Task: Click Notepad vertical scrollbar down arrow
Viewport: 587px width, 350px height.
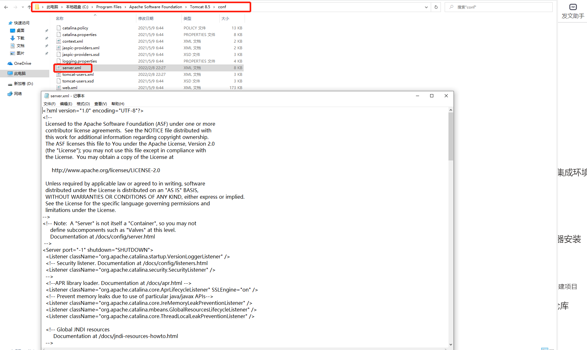Action: click(x=451, y=345)
